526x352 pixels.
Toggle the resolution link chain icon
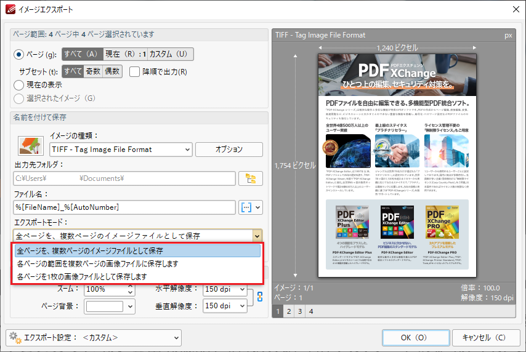coord(260,297)
